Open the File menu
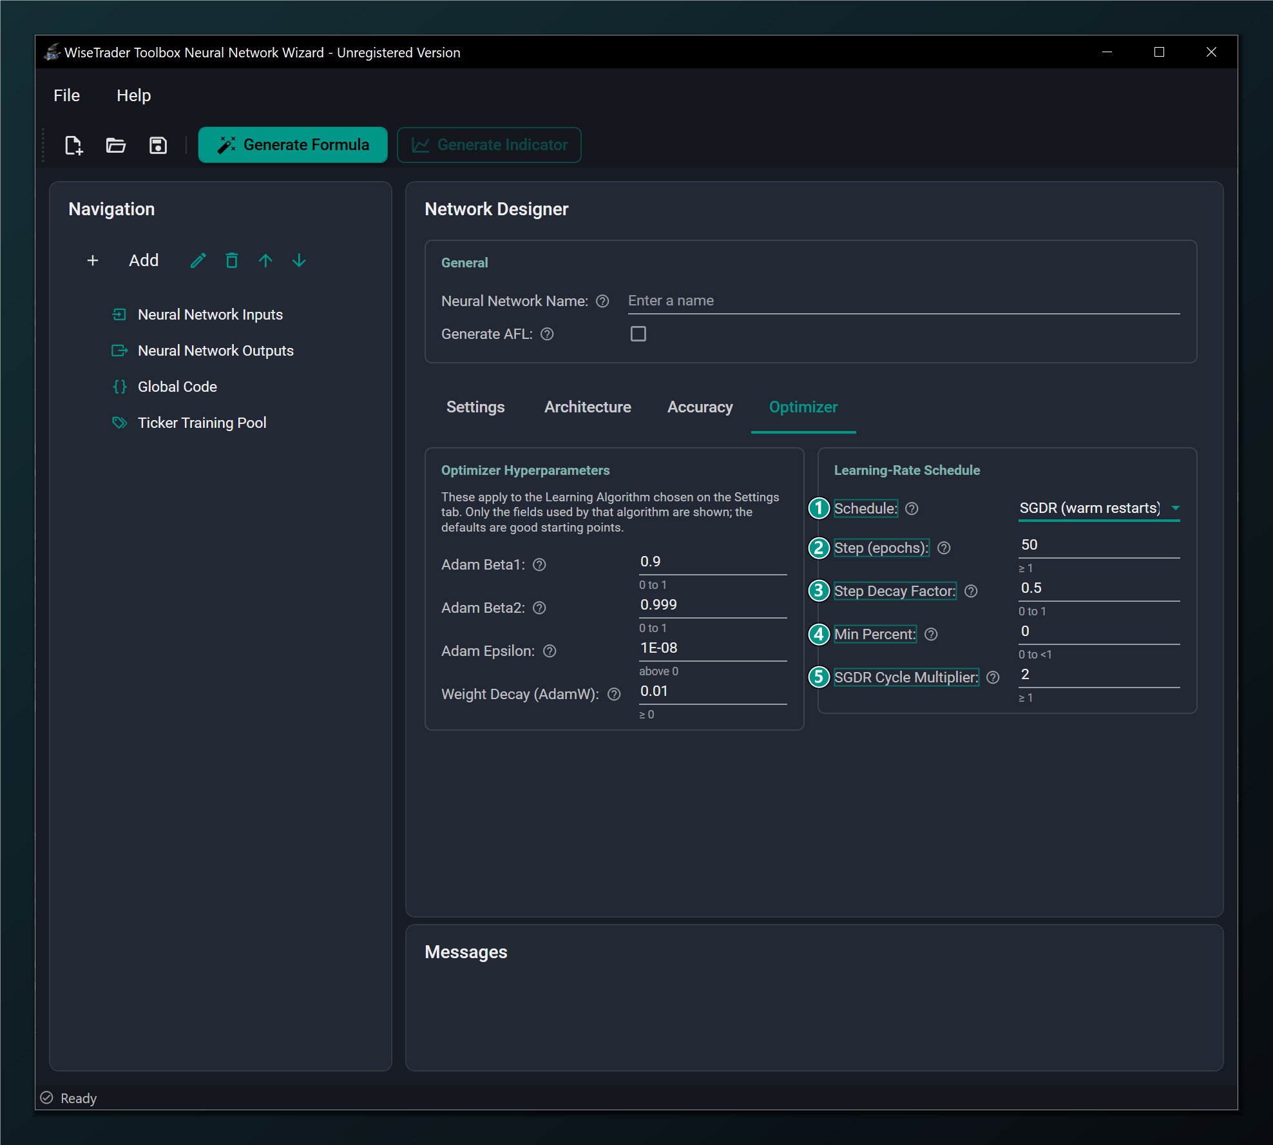Screen dimensions: 1273x1145 (x=66, y=95)
